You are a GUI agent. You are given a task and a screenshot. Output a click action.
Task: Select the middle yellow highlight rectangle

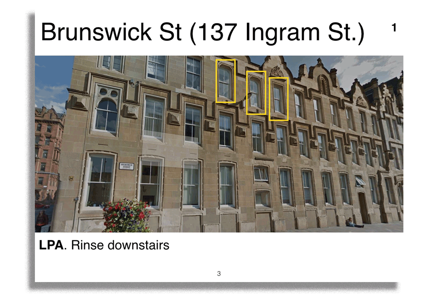256,93
